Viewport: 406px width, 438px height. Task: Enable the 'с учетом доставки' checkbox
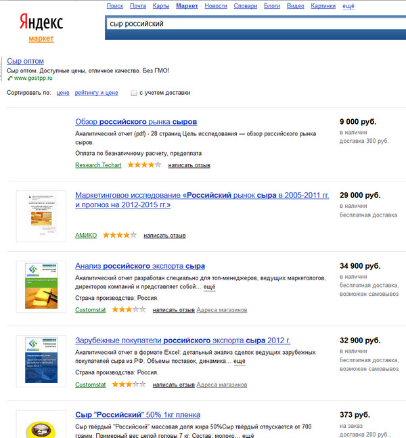(x=134, y=93)
